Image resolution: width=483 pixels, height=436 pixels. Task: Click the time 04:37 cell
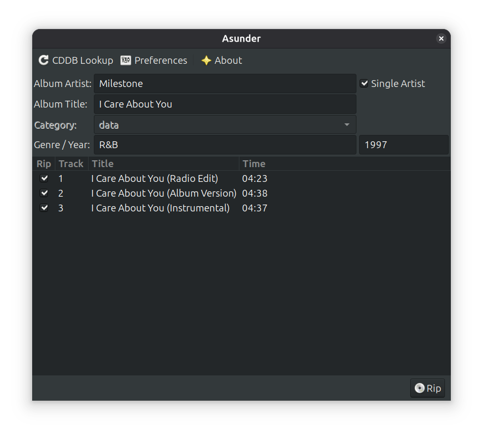coord(255,208)
